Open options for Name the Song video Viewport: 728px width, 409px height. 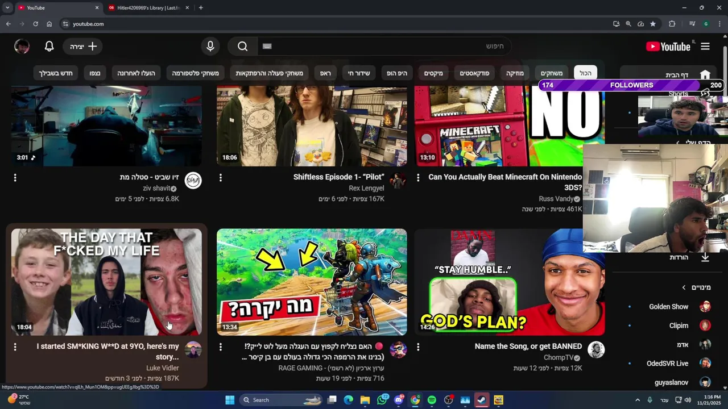[418, 347]
